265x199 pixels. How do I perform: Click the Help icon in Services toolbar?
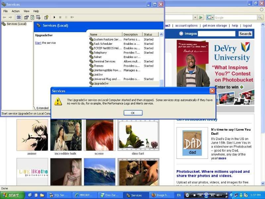pos(46,17)
